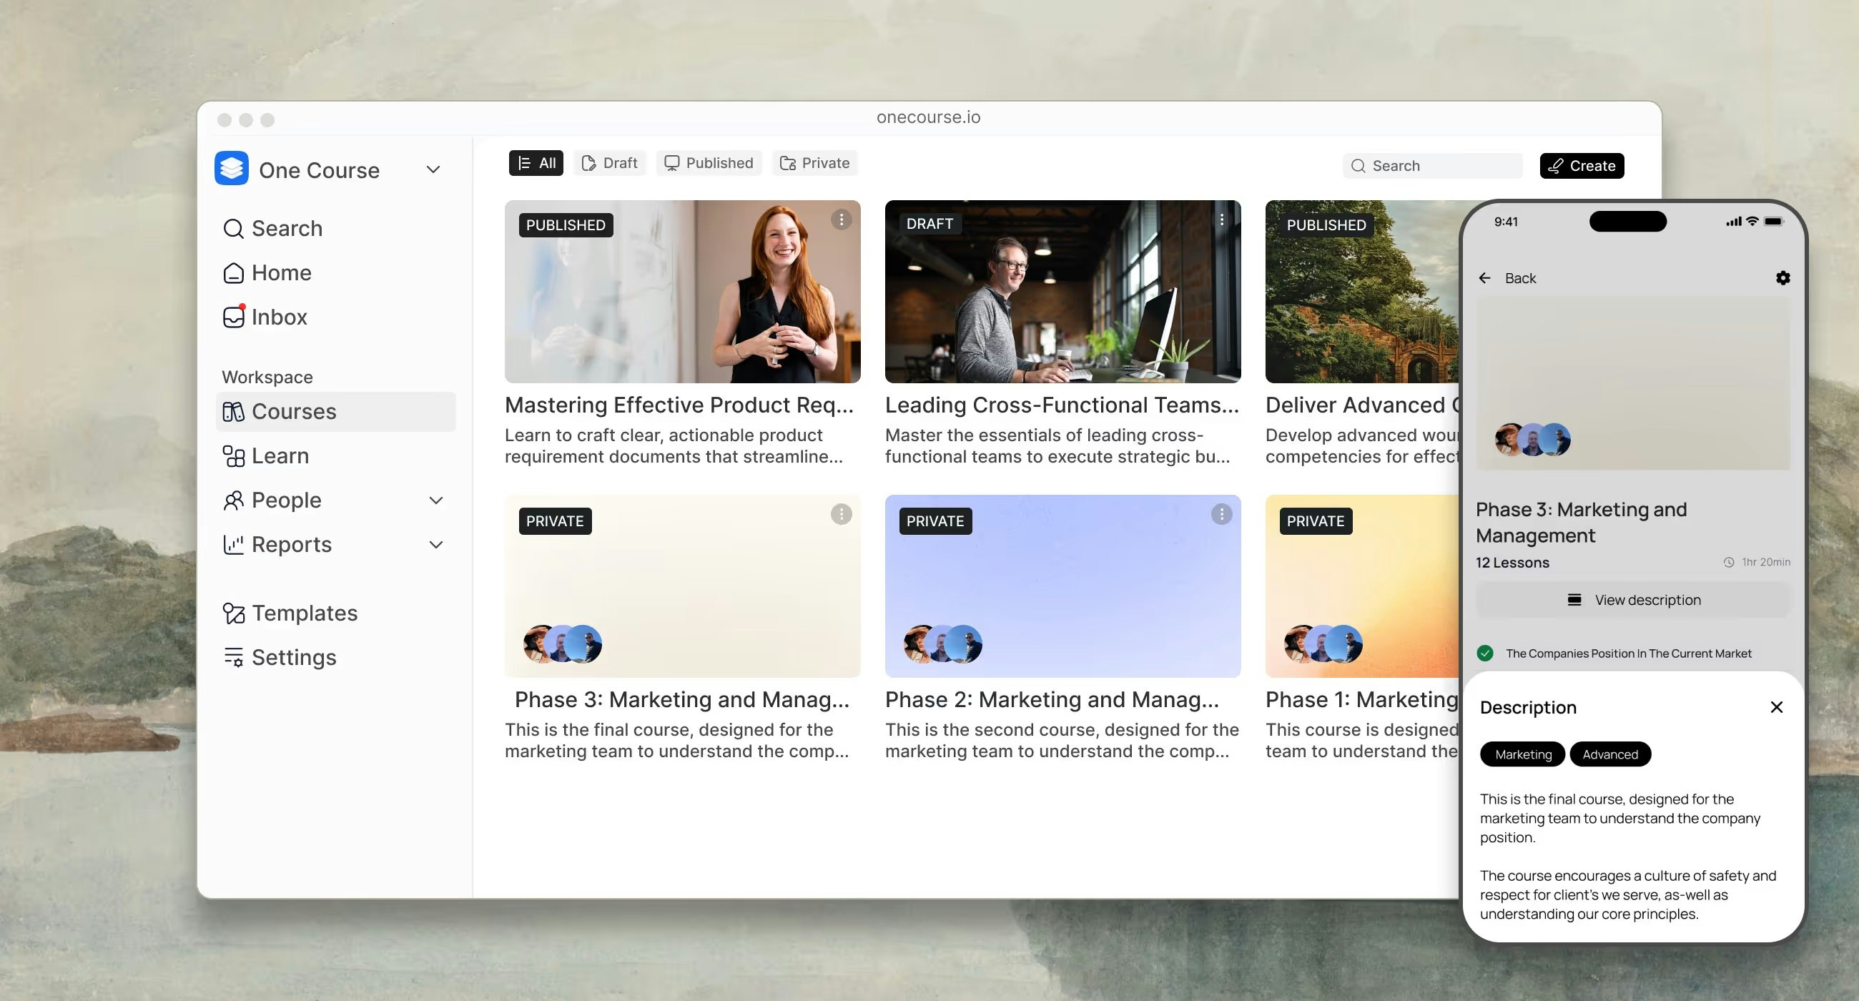Expand the People section
Screen dimensions: 1859x1001
tap(436, 499)
